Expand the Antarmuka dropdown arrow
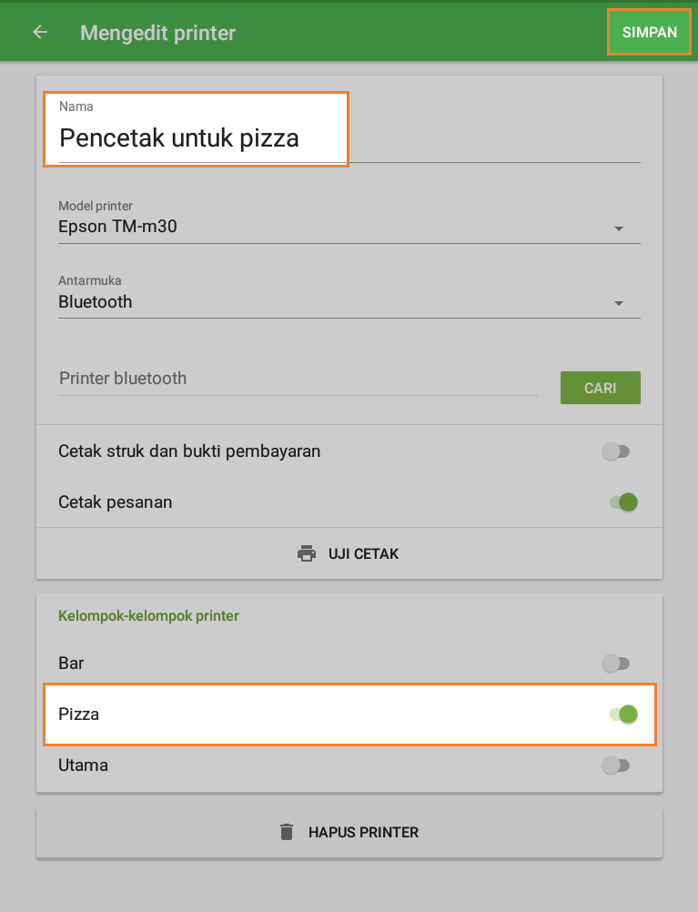The image size is (698, 912). pos(619,303)
